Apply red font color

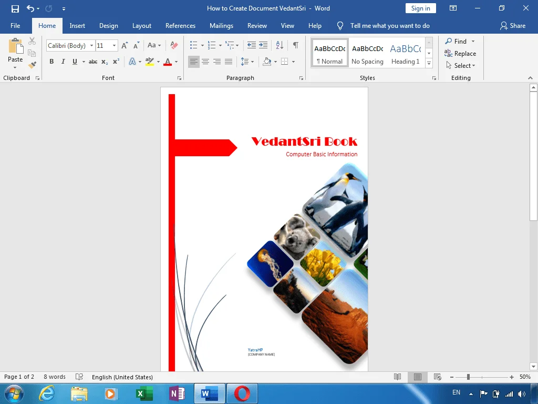pos(168,62)
